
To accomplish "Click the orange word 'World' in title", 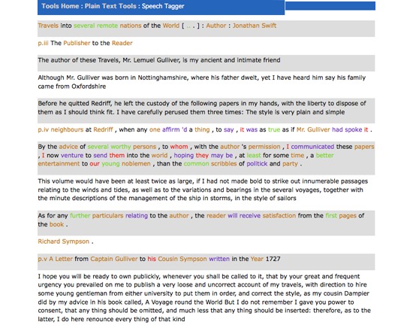I will coord(171,26).
